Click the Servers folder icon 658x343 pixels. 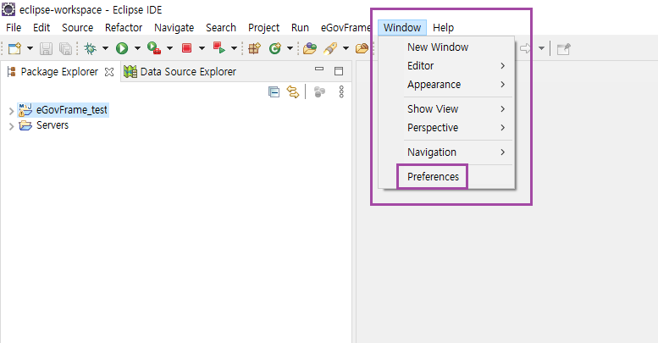[25, 125]
